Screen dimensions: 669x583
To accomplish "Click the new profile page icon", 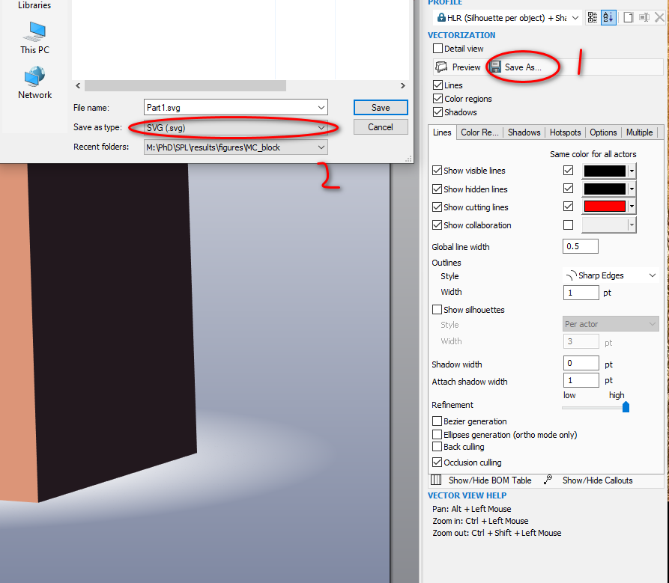I will pos(628,17).
